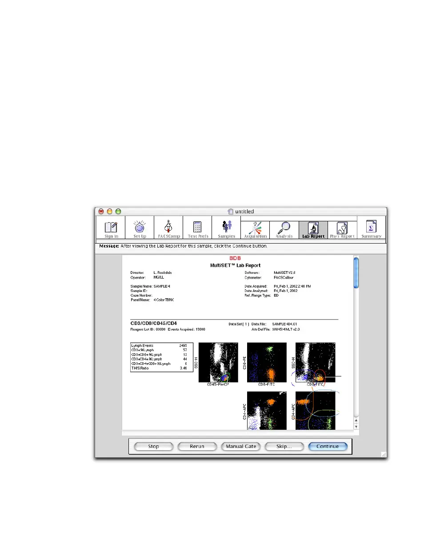The height and width of the screenshot is (544, 448).
Task: Open the Test Prefs icon
Action: point(197,228)
